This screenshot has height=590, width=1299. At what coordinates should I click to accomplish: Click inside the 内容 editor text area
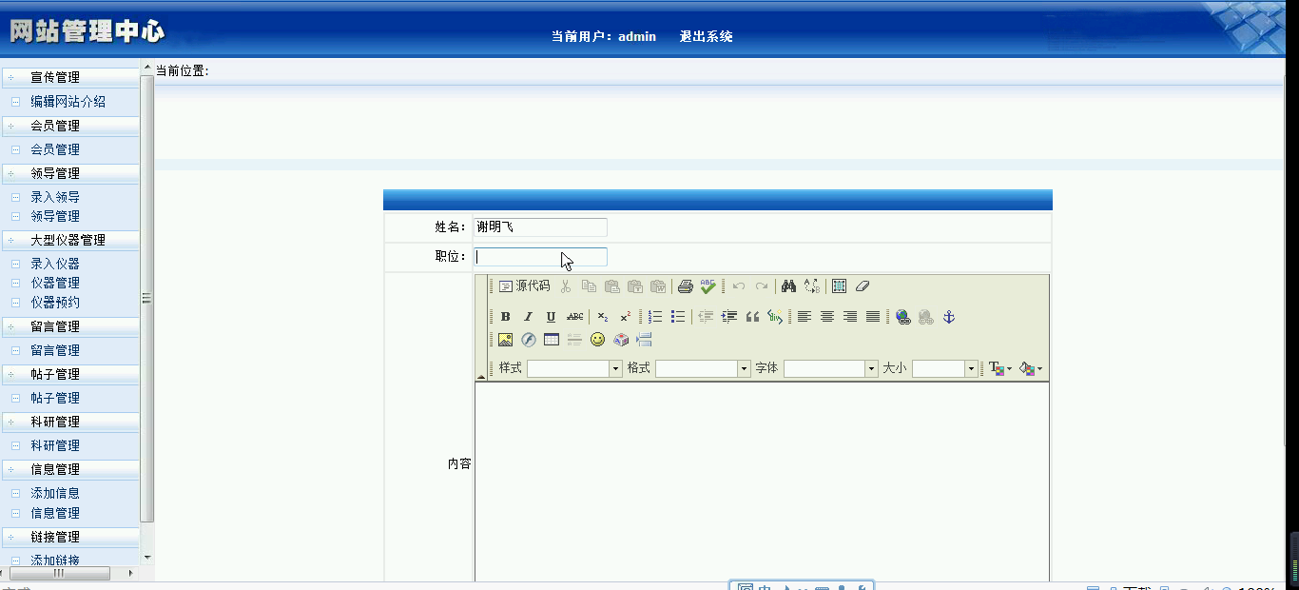762,482
